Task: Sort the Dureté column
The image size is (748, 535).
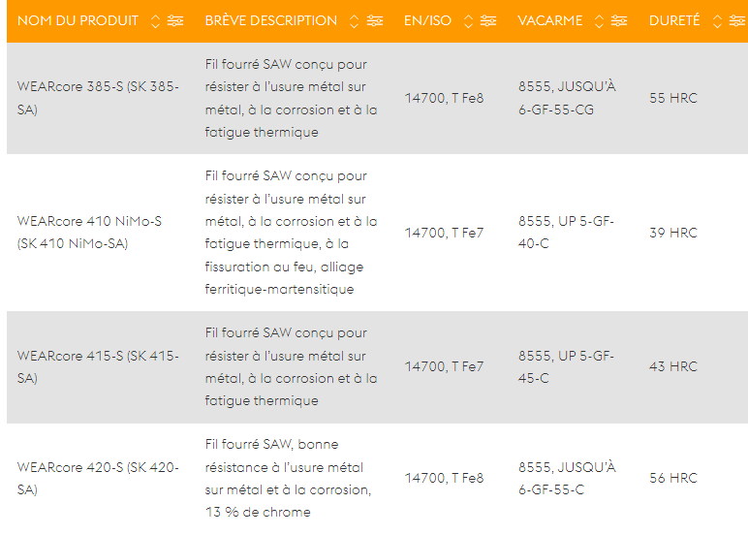Action: pos(717,21)
